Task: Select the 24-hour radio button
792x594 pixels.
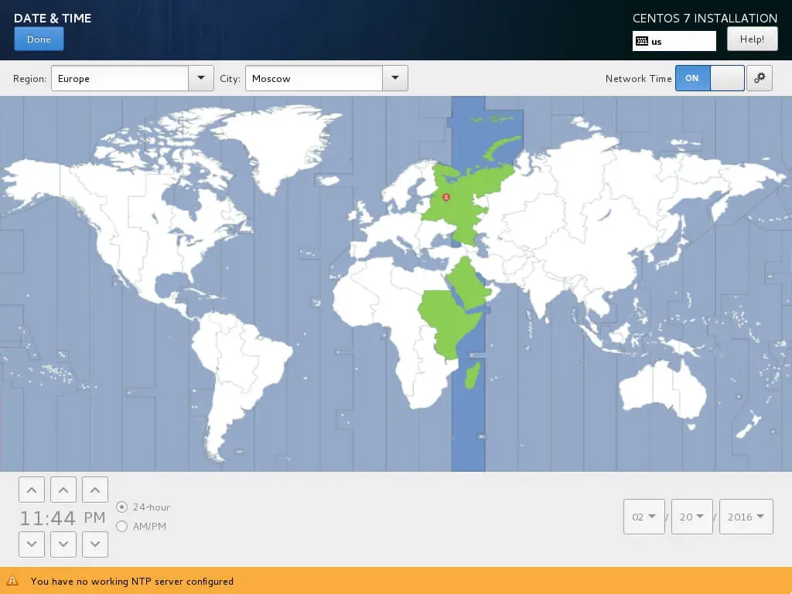Action: point(121,507)
